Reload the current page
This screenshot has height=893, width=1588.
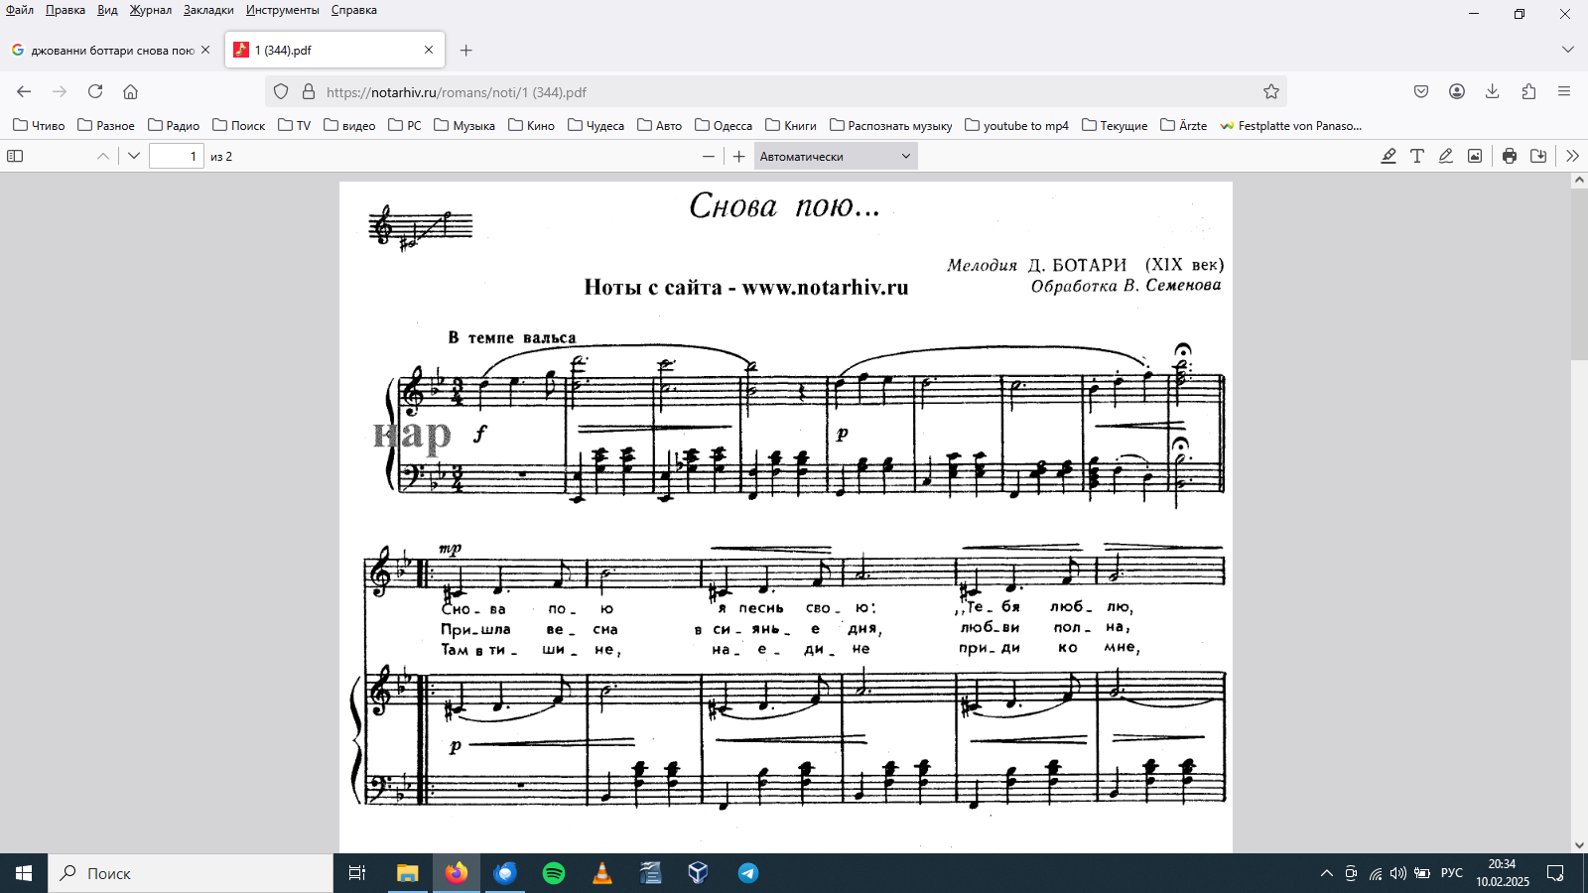click(95, 91)
